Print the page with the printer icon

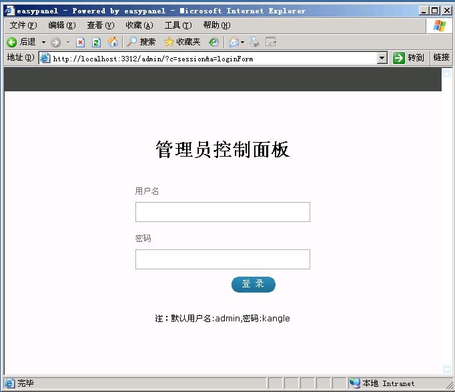tap(255, 42)
